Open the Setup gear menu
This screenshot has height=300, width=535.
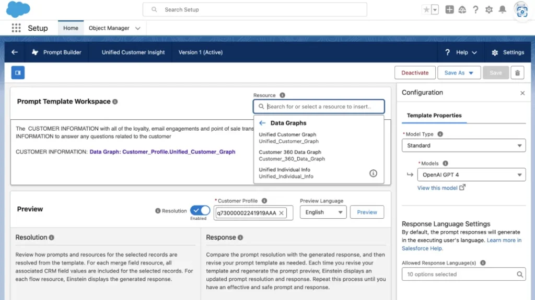click(x=489, y=9)
